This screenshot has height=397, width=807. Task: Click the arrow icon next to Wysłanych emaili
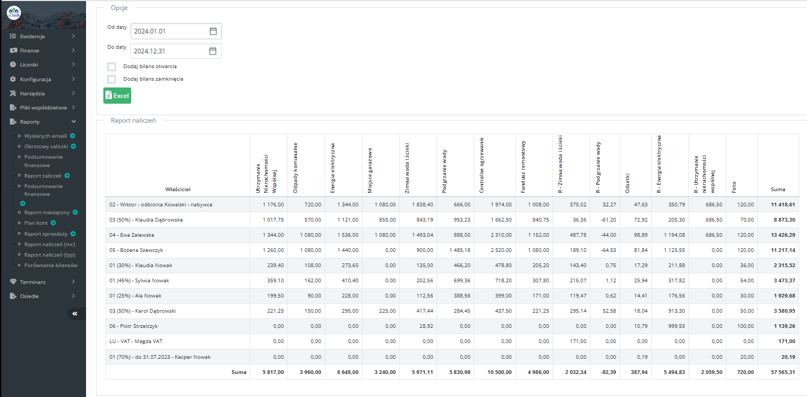pos(72,136)
